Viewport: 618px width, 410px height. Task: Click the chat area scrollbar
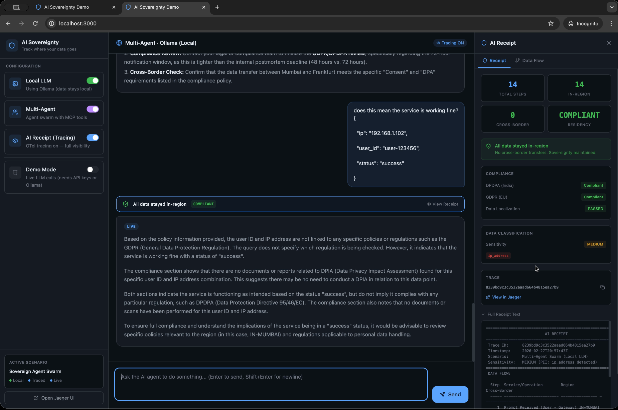coord(473,332)
